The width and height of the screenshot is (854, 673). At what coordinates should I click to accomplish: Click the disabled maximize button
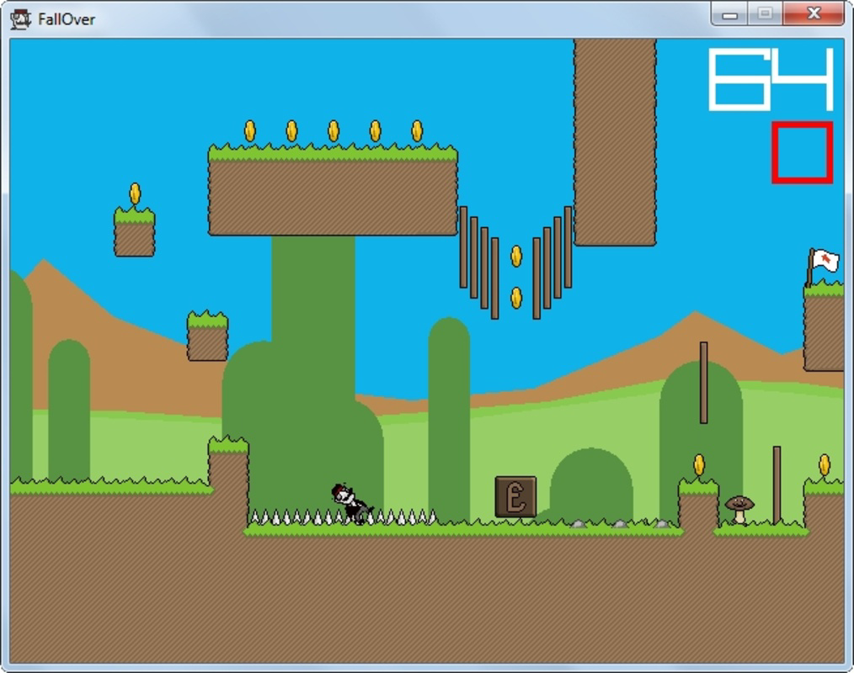[x=766, y=14]
